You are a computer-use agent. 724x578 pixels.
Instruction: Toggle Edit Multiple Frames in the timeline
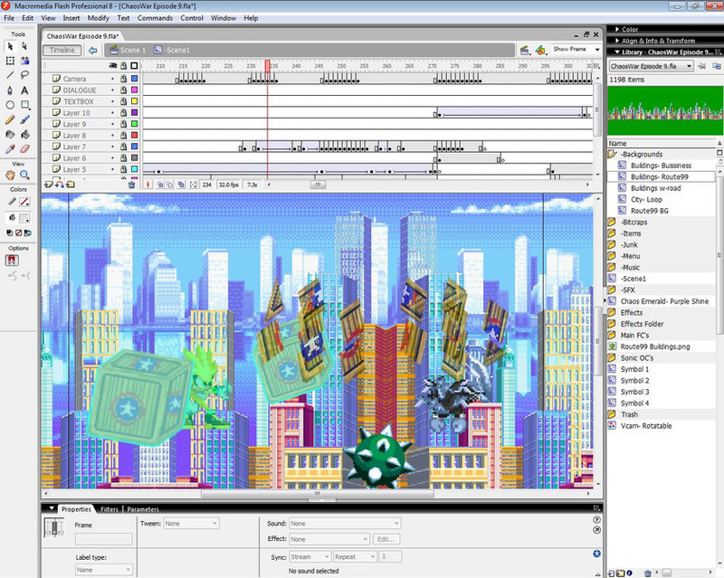click(x=181, y=185)
